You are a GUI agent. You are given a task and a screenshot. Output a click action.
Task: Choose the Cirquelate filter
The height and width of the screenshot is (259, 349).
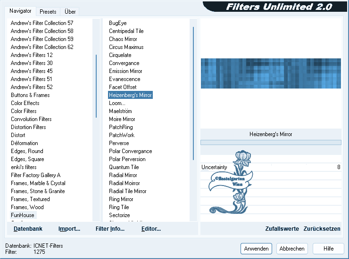coord(120,55)
